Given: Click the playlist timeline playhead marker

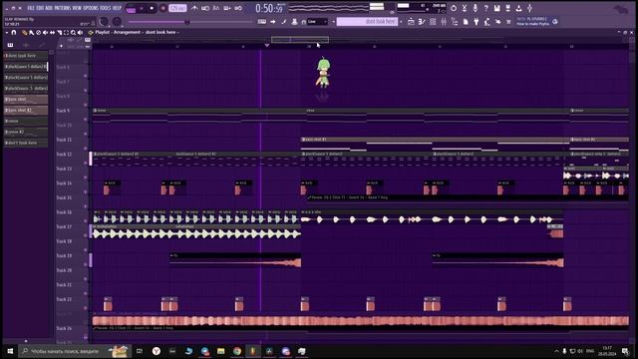Looking at the screenshot, I should pos(267,46).
